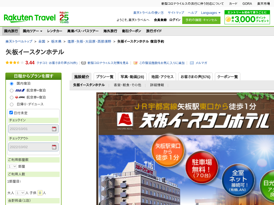This screenshot has height=205, width=274.
Task: Open the 高速バス・バスツアー navigation item
Action: [83, 31]
